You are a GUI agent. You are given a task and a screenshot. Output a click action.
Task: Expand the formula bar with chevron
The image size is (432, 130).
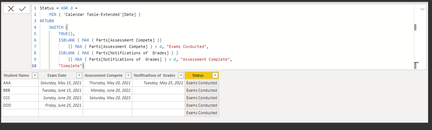coord(422,9)
